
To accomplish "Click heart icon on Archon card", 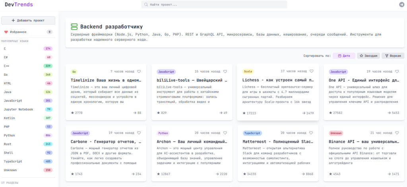I will click(225, 133).
